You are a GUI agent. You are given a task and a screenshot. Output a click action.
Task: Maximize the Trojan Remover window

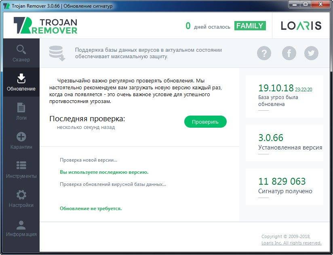click(x=306, y=4)
